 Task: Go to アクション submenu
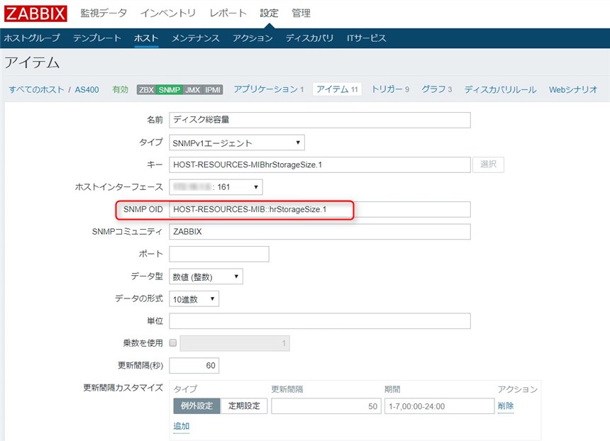pyautogui.click(x=253, y=38)
